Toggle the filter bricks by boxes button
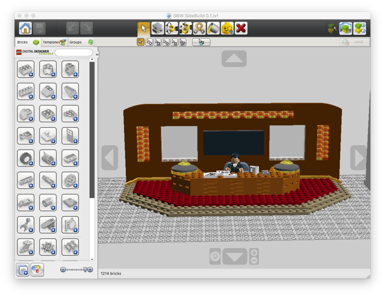This screenshot has height=296, width=385. pyautogui.click(x=23, y=270)
